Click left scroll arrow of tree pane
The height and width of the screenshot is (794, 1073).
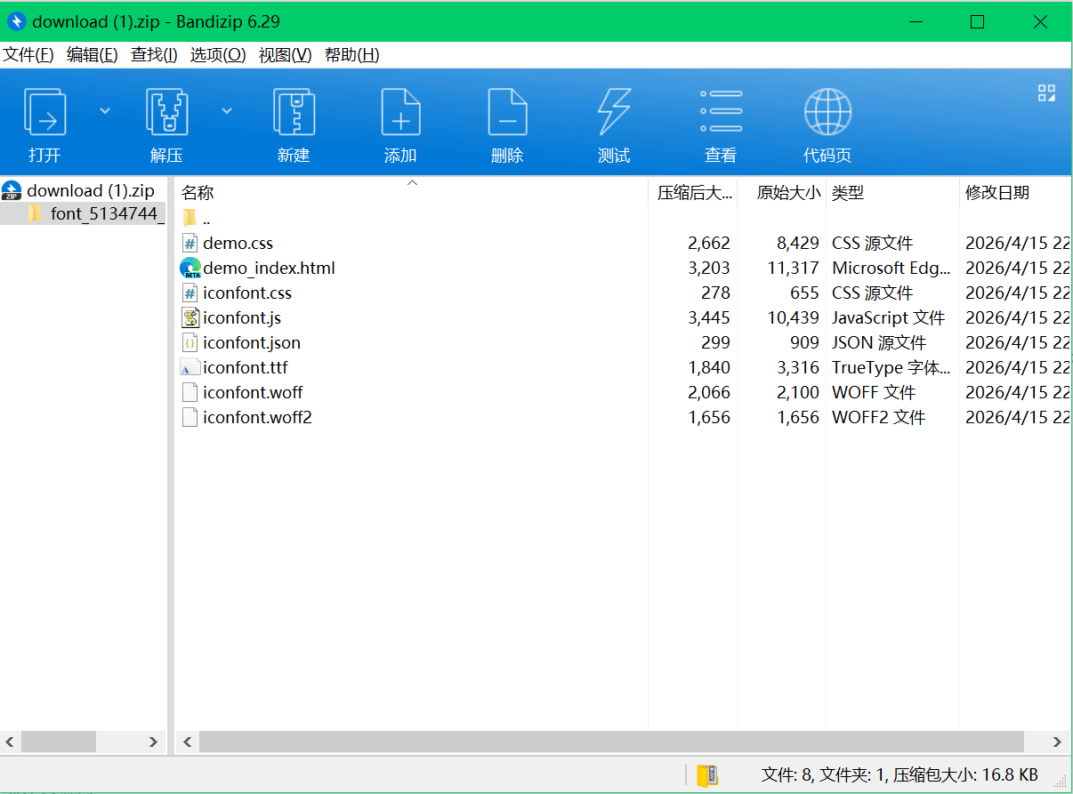pos(10,742)
